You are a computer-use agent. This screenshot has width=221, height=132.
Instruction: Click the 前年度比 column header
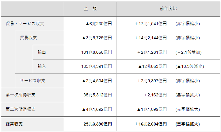pyautogui.click(x=168, y=9)
